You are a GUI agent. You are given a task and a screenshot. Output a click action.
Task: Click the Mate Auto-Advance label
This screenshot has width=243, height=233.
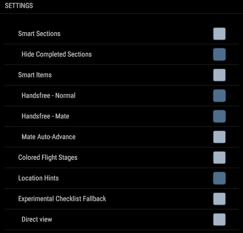pos(48,137)
